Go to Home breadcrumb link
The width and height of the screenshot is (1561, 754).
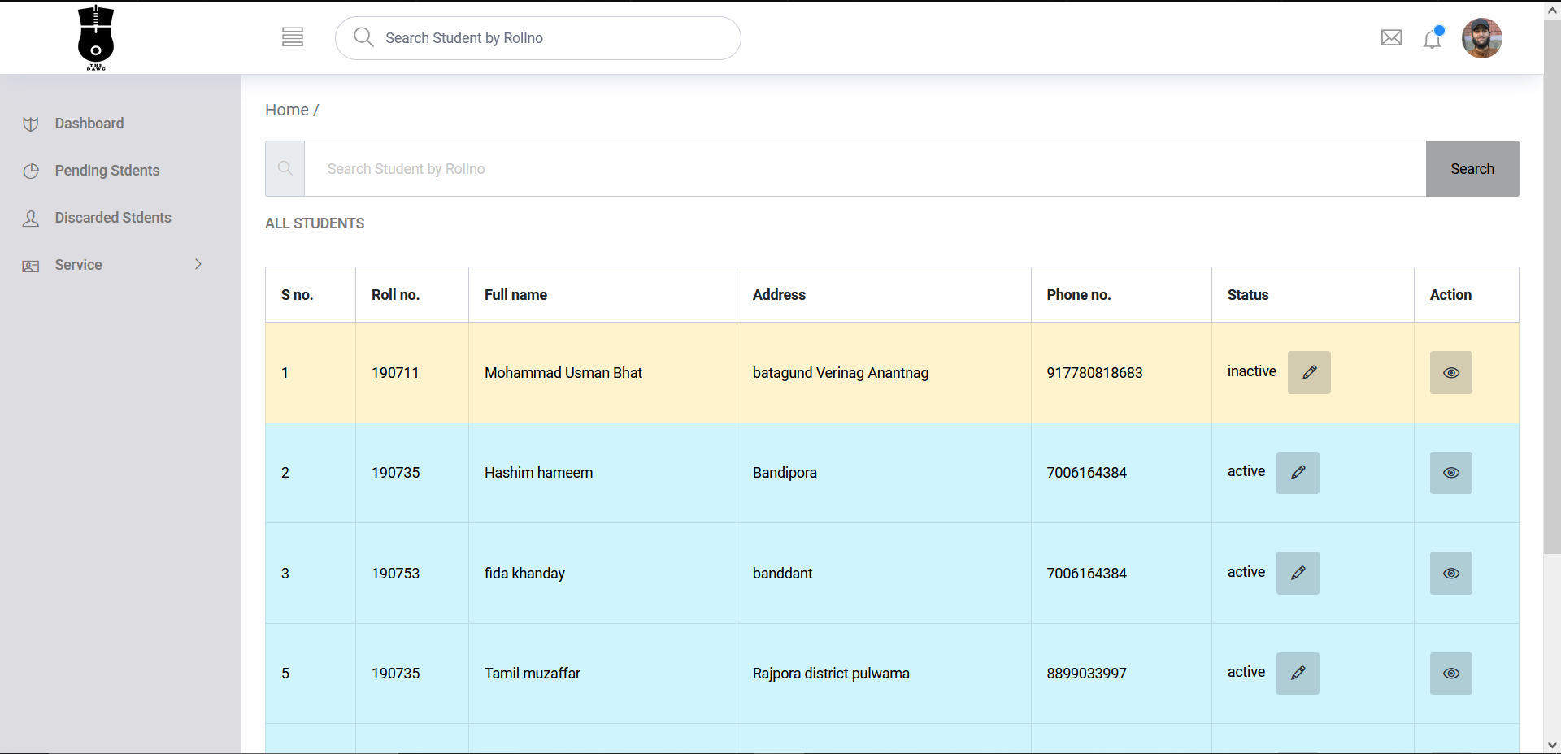click(x=287, y=110)
